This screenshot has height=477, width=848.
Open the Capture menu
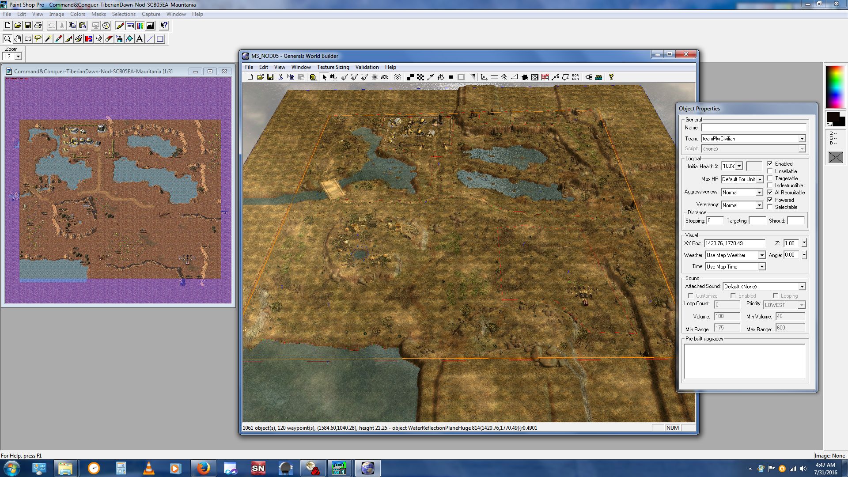point(151,14)
